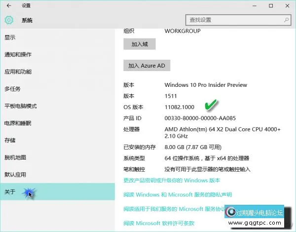Select 脱机地图 in the sidebar
The image size is (296, 232).
[x=15, y=157]
